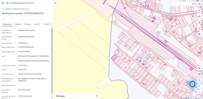Click the heading Земельный участок: 74:19:0702004:519
The height and width of the screenshot is (99, 203).
click(22, 13)
